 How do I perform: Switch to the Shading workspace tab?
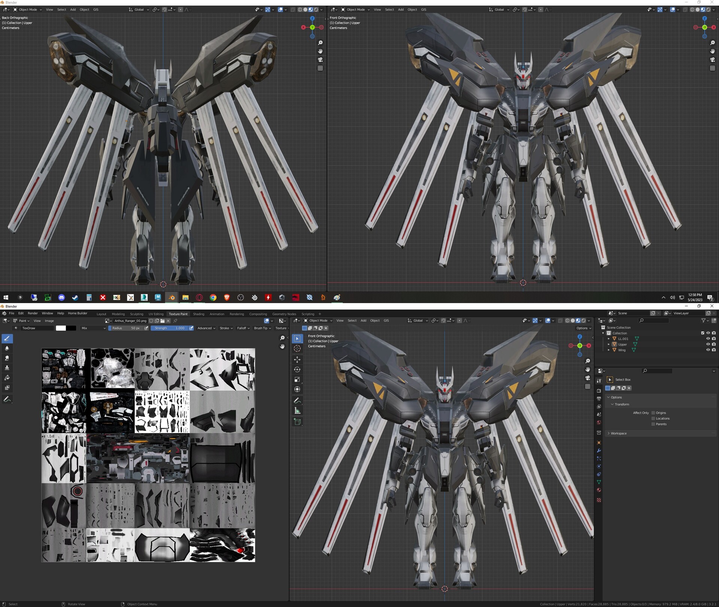click(199, 314)
